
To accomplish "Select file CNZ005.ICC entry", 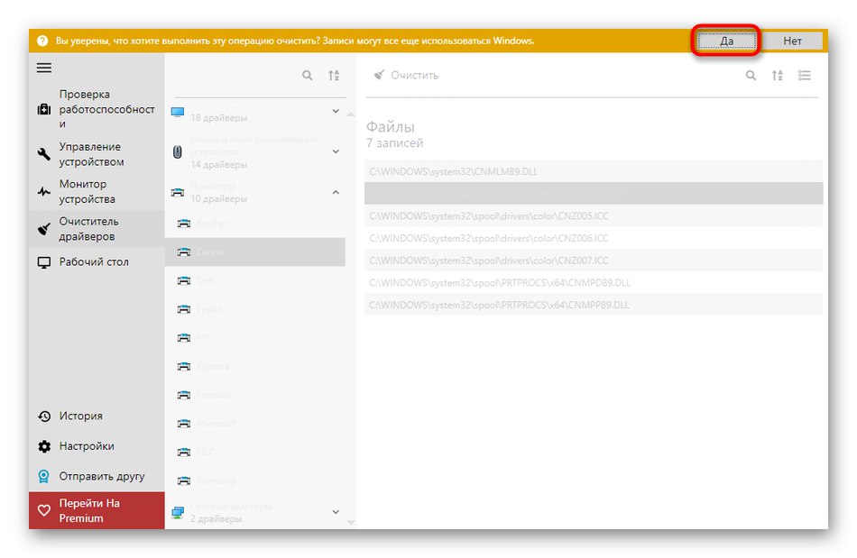I will pyautogui.click(x=594, y=215).
